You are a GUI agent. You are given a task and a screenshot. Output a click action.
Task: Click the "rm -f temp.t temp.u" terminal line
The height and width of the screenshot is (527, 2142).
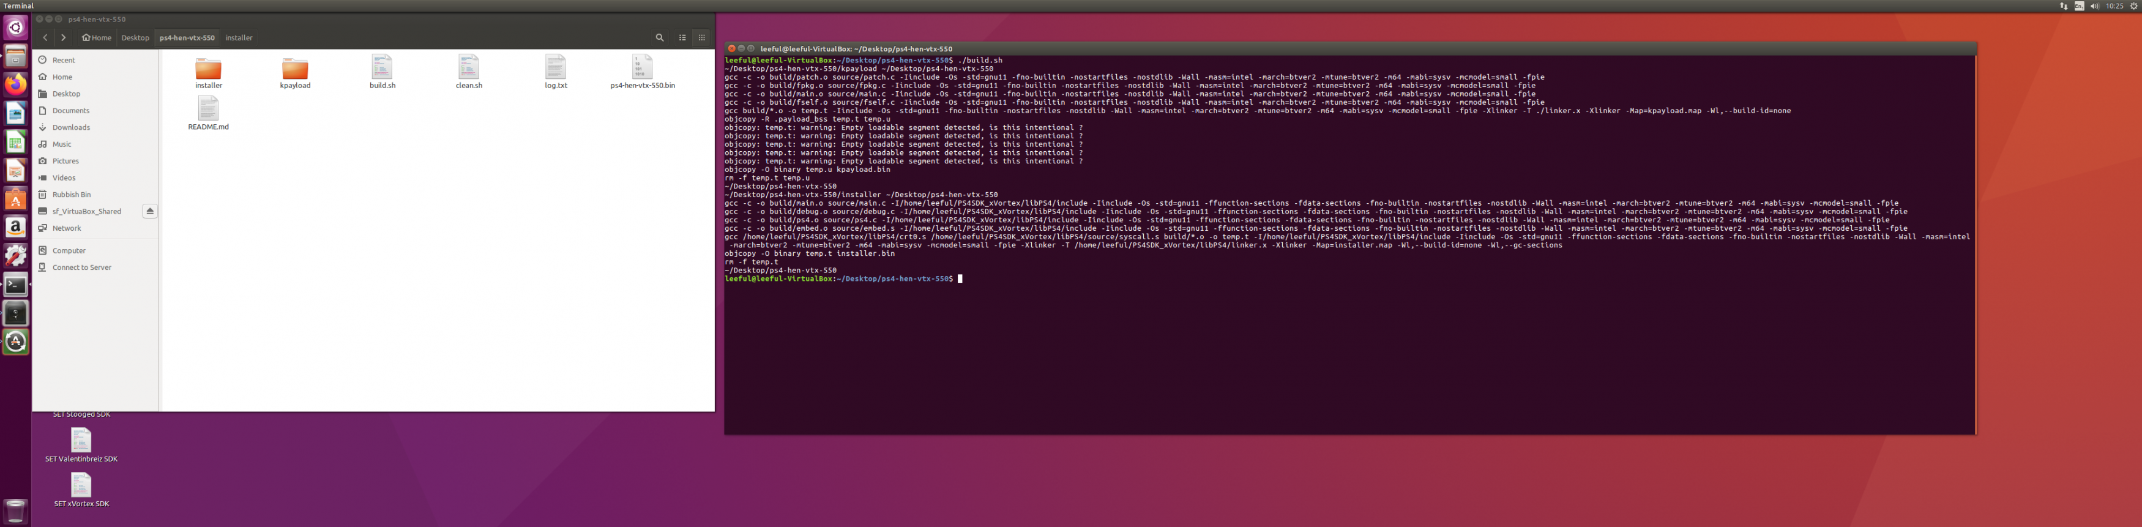coord(767,178)
